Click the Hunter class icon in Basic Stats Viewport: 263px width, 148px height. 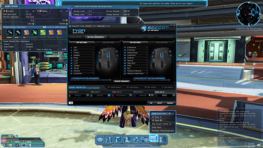(x=7, y=11)
